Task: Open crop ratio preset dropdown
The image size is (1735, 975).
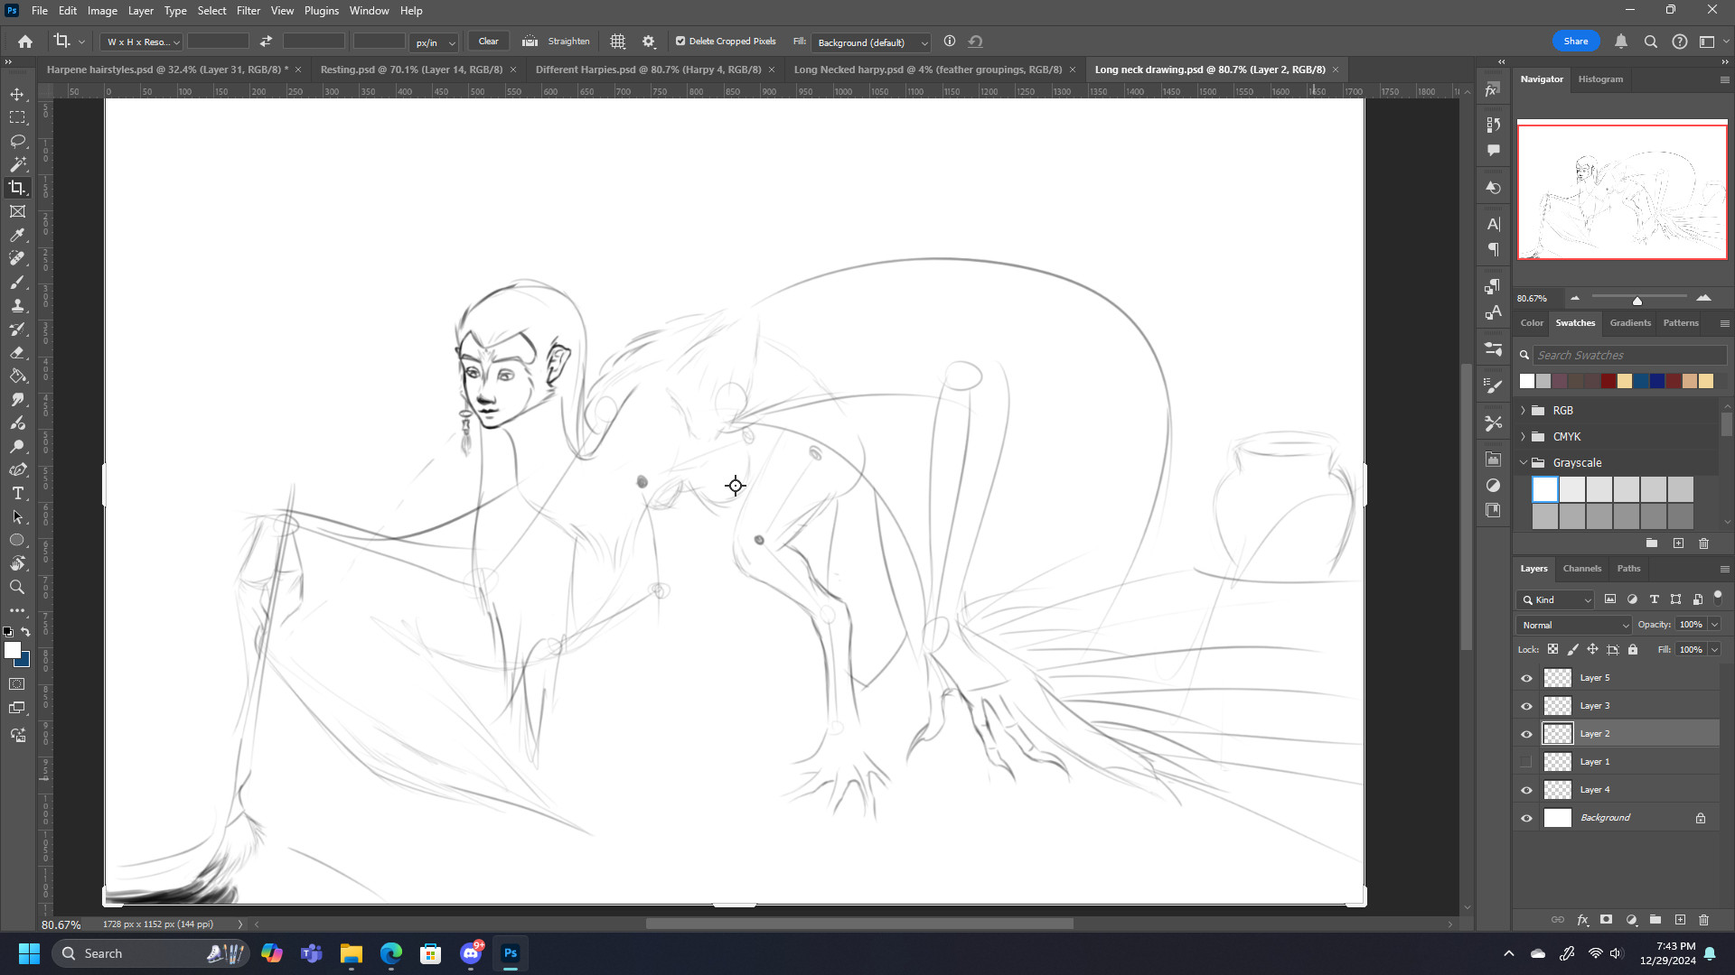Action: click(142, 42)
